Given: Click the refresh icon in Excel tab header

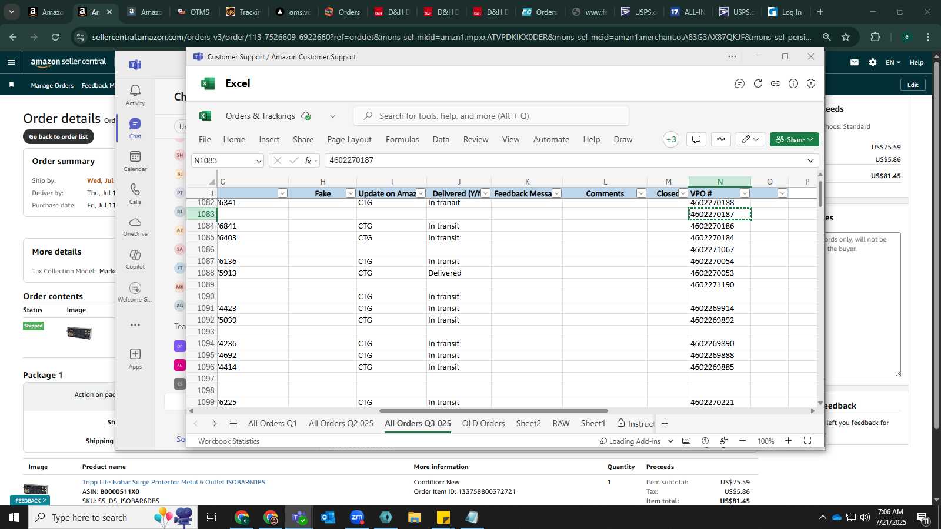Looking at the screenshot, I should (x=758, y=83).
